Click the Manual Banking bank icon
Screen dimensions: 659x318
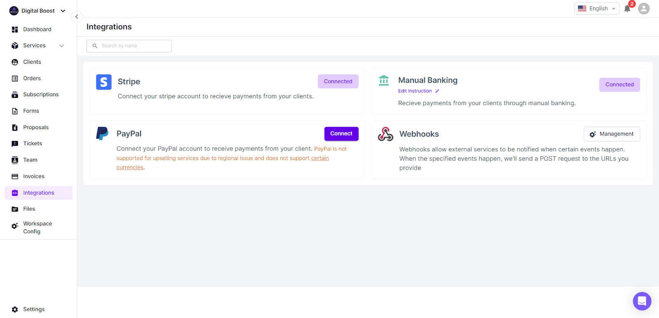pyautogui.click(x=384, y=80)
